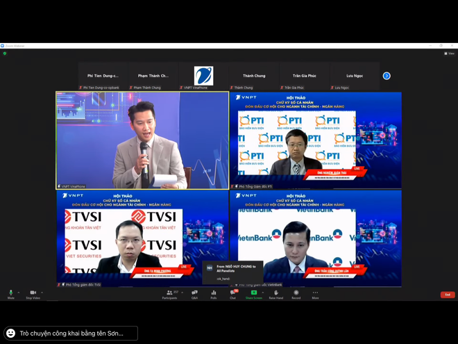Image resolution: width=458 pixels, height=344 pixels.
Task: Expand video options arrow beside Stop Video
Action: pos(42,292)
